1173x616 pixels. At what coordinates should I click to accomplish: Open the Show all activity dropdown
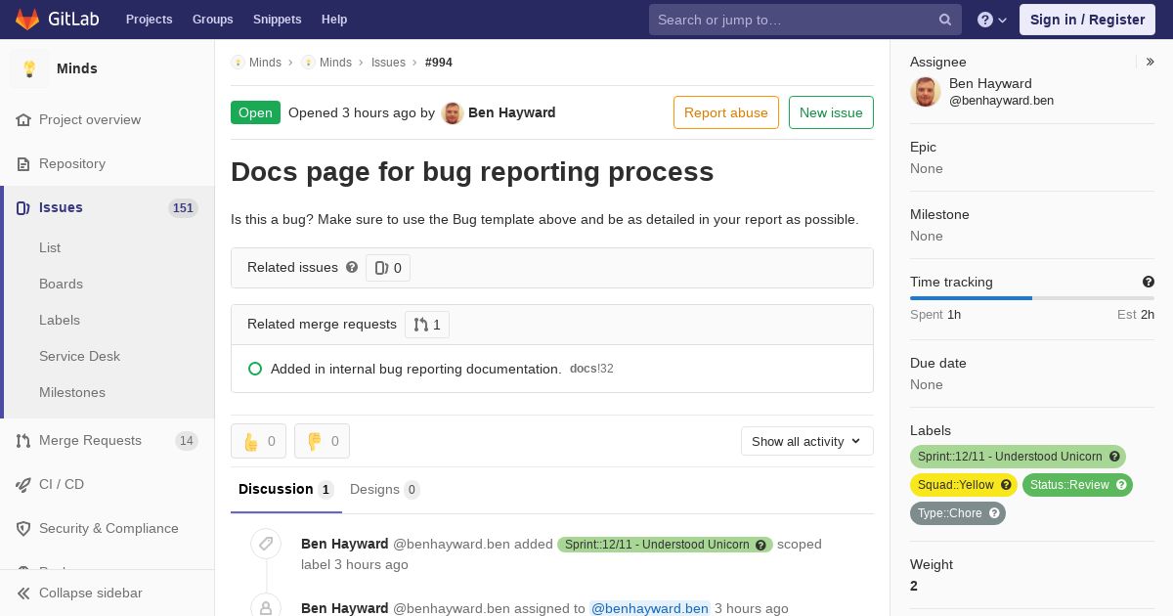[807, 441]
